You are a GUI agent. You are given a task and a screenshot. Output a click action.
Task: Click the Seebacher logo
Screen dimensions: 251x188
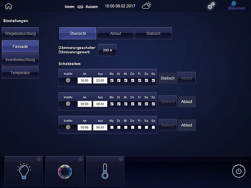[238, 6]
